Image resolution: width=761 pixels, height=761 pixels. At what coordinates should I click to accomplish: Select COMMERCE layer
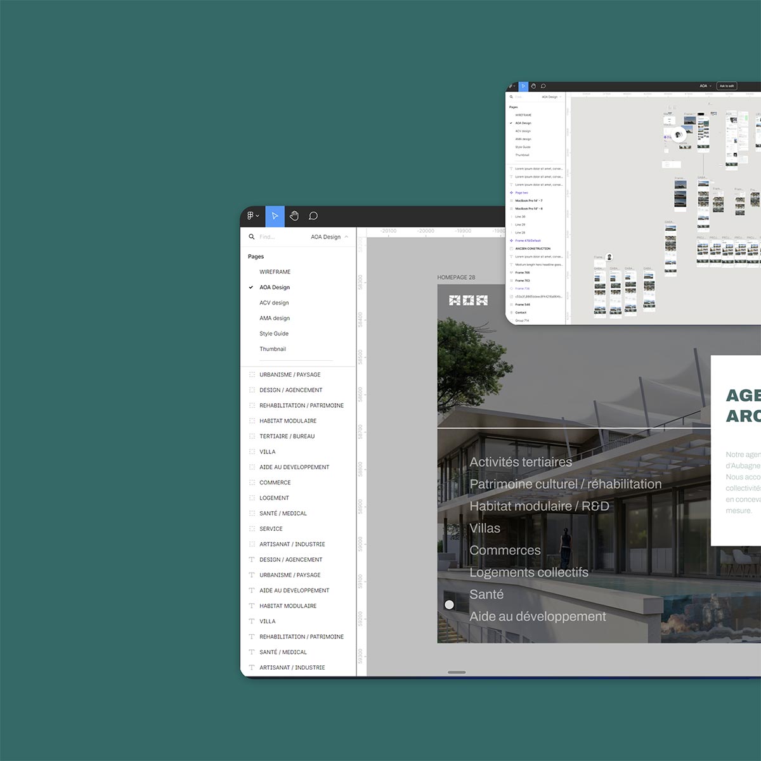click(275, 483)
